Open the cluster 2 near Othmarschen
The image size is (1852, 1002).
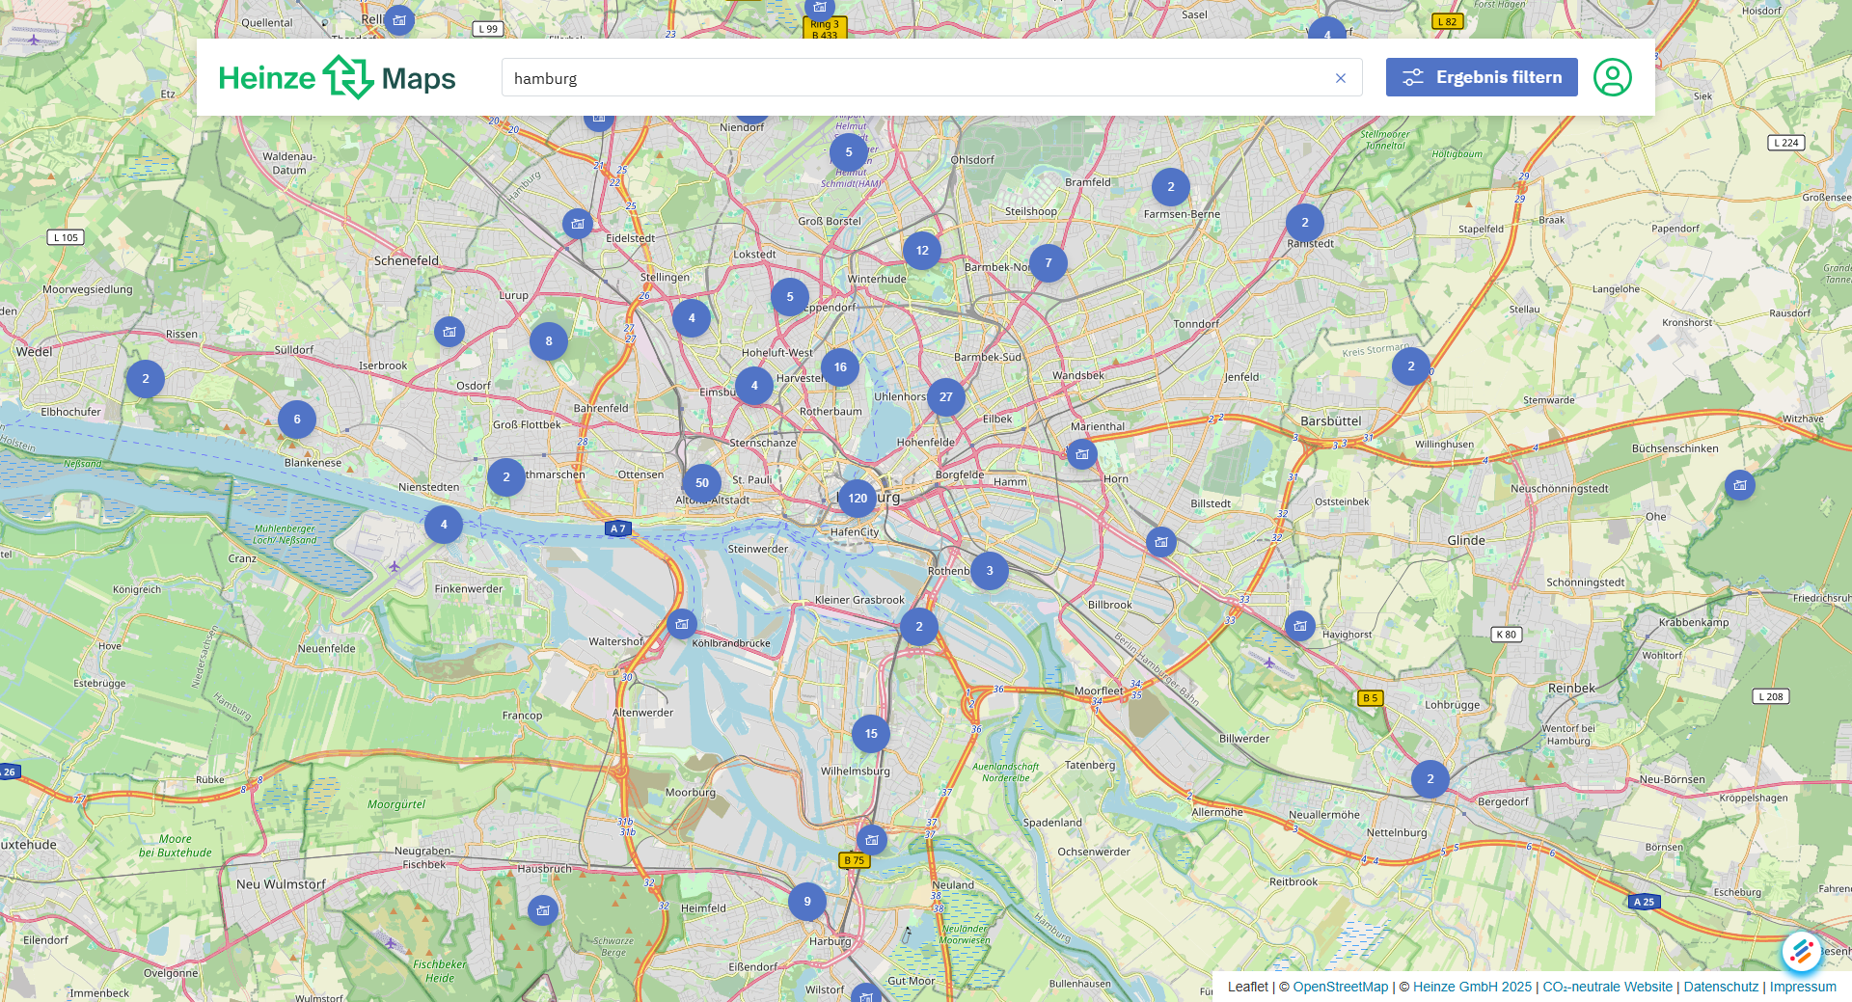coord(506,477)
